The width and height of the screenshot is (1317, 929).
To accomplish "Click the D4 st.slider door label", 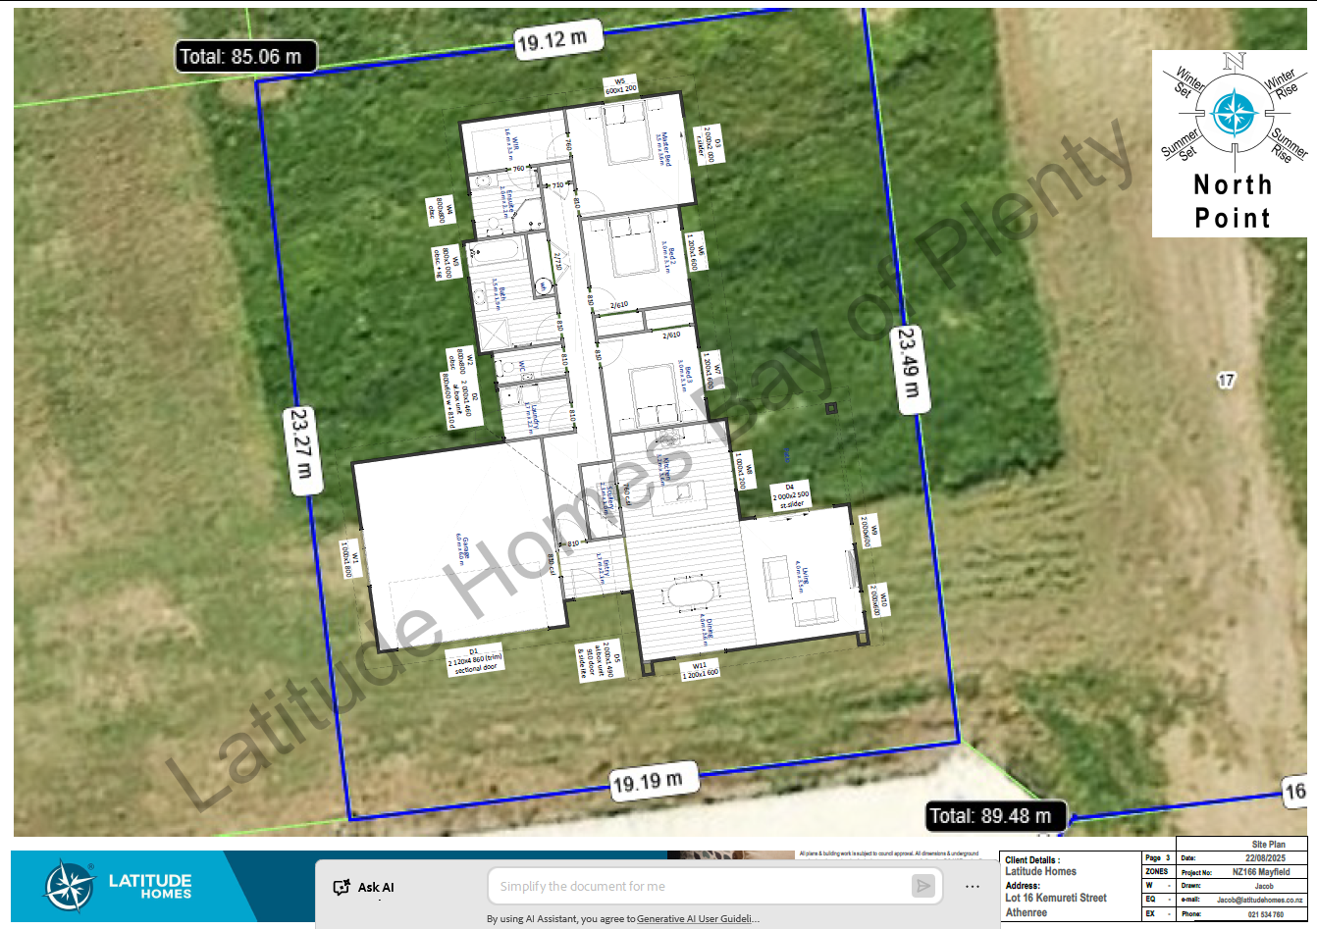I will pos(790,495).
